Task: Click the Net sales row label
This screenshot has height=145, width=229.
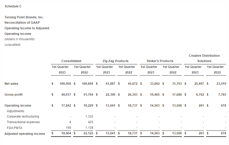Action: tap(11, 84)
